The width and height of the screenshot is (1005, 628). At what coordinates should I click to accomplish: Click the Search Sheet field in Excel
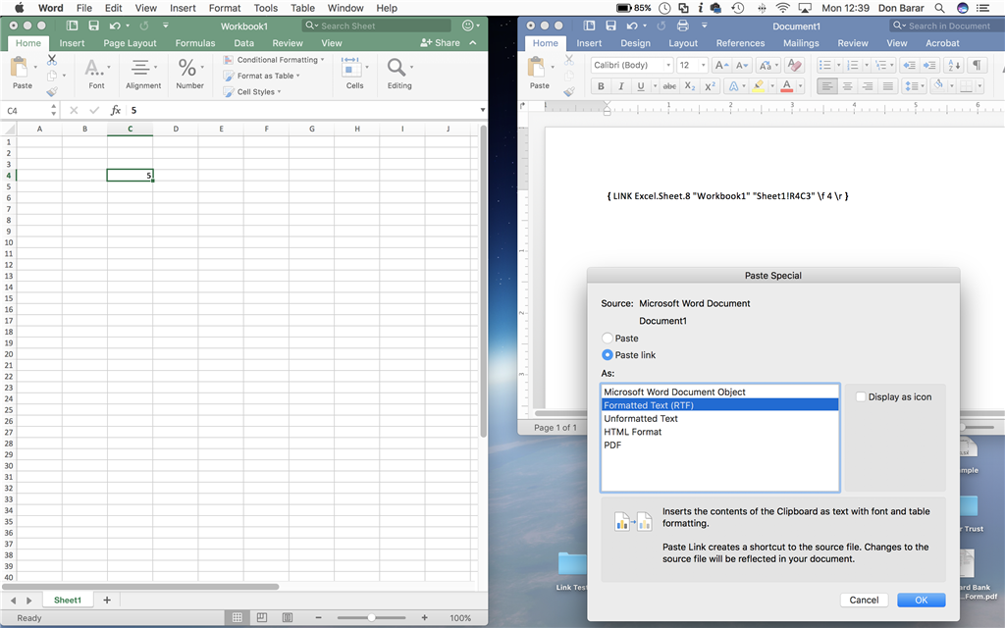click(376, 26)
